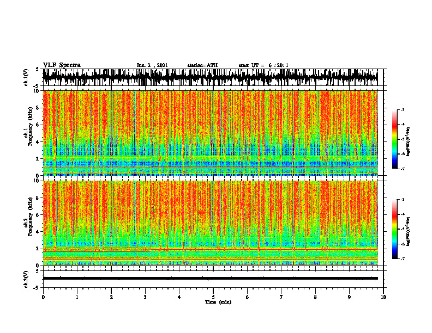Click the "-7" label on ch.1 colorbar
Screen dimensions: 432x333
pyautogui.click(x=403, y=169)
